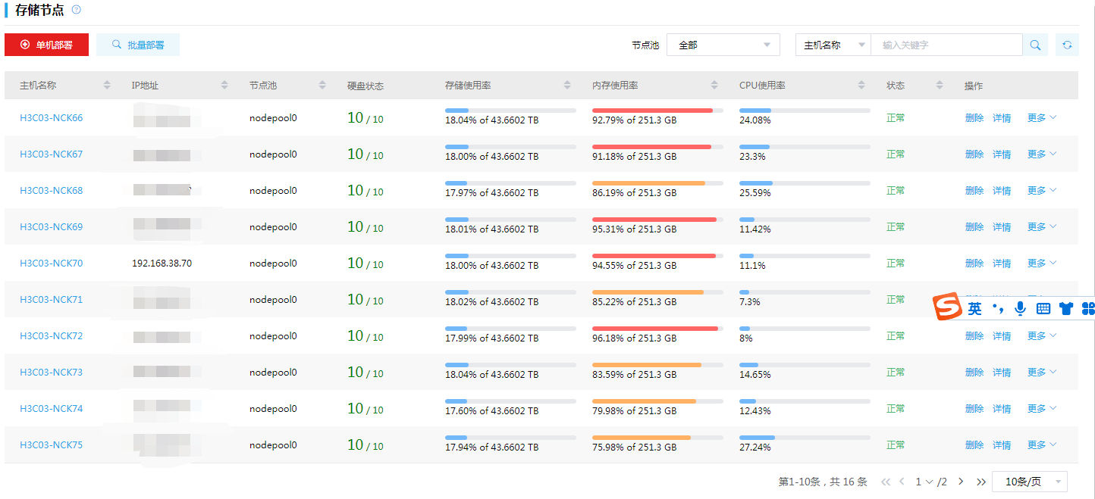This screenshot has height=499, width=1095.
Task: Open the page number selector dropdown
Action: point(924,482)
